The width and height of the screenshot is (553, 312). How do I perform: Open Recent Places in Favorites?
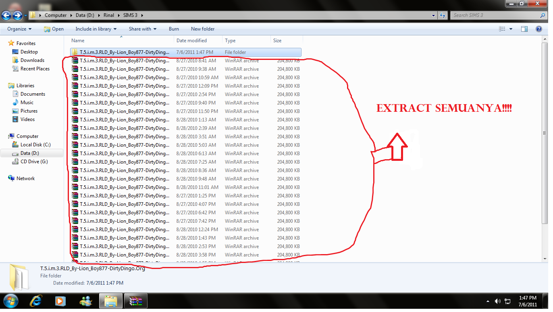tap(35, 69)
